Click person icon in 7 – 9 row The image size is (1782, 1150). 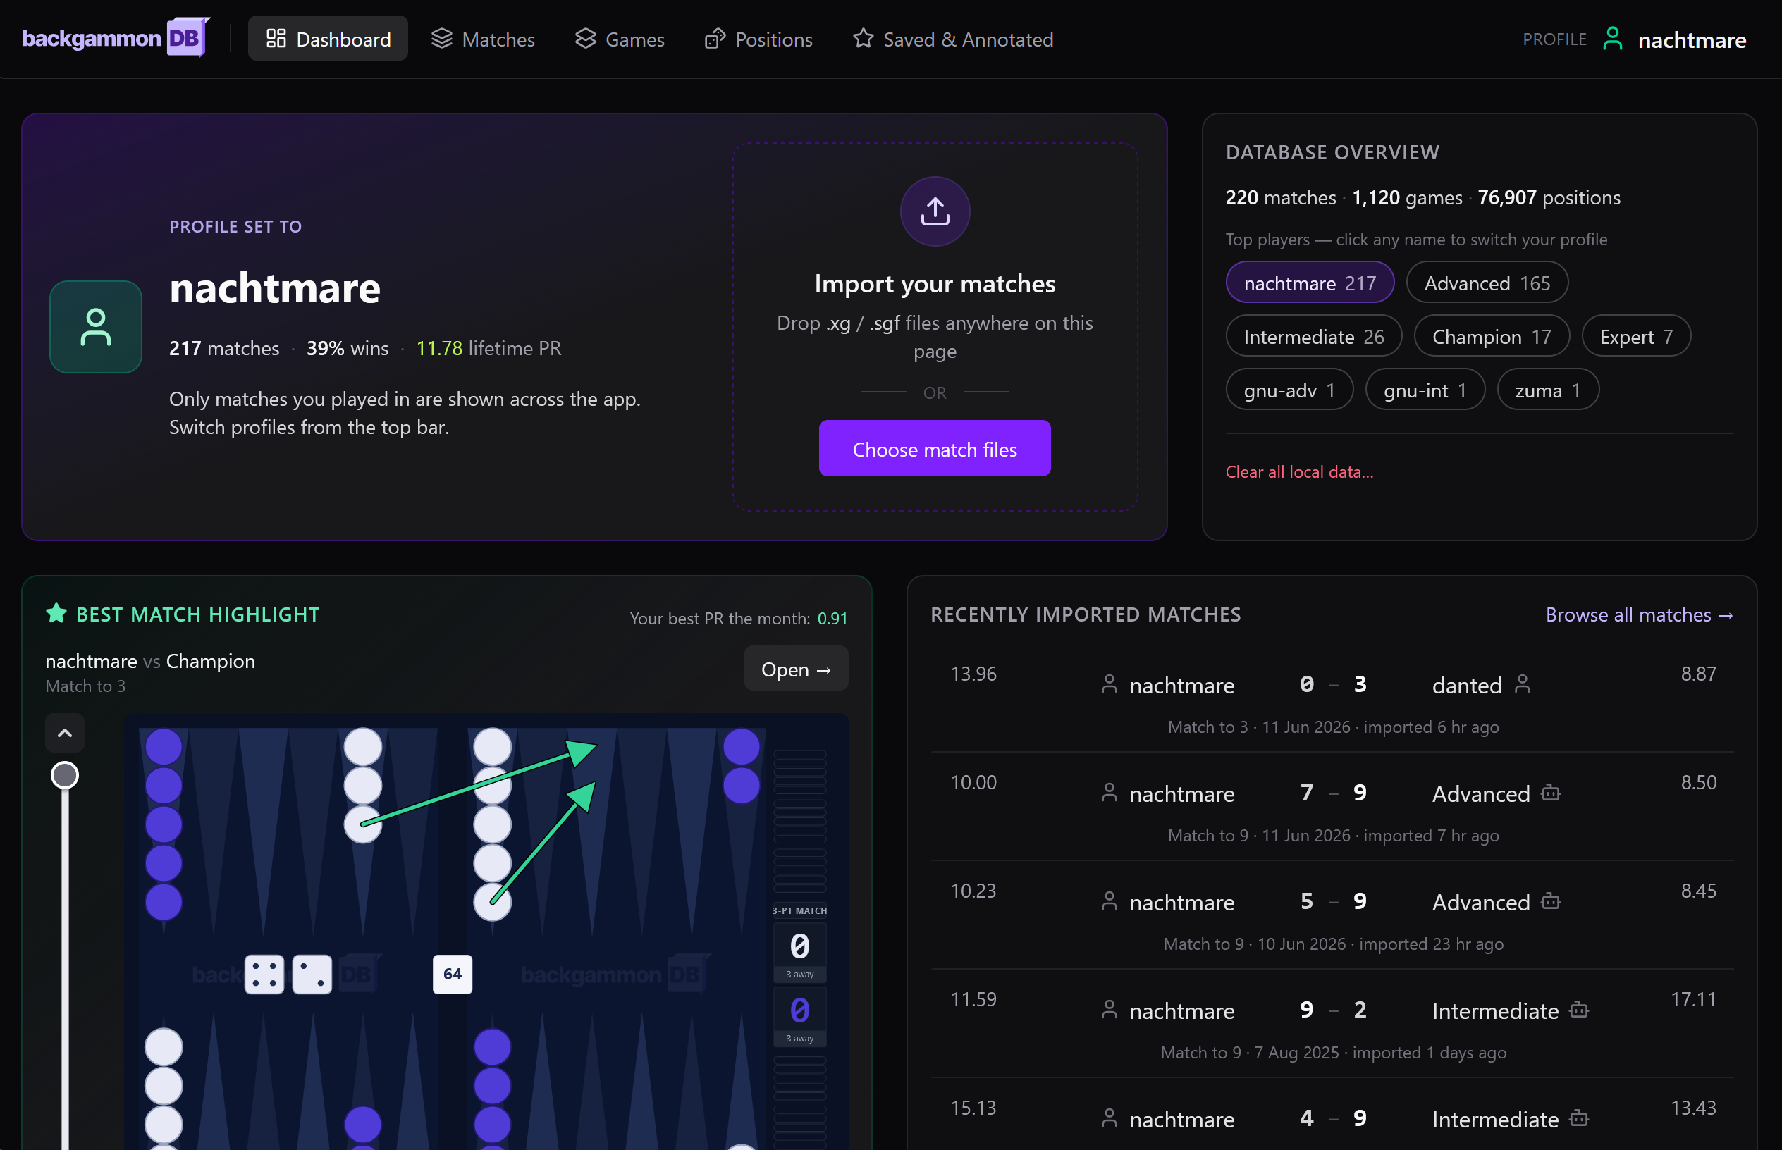click(1109, 792)
